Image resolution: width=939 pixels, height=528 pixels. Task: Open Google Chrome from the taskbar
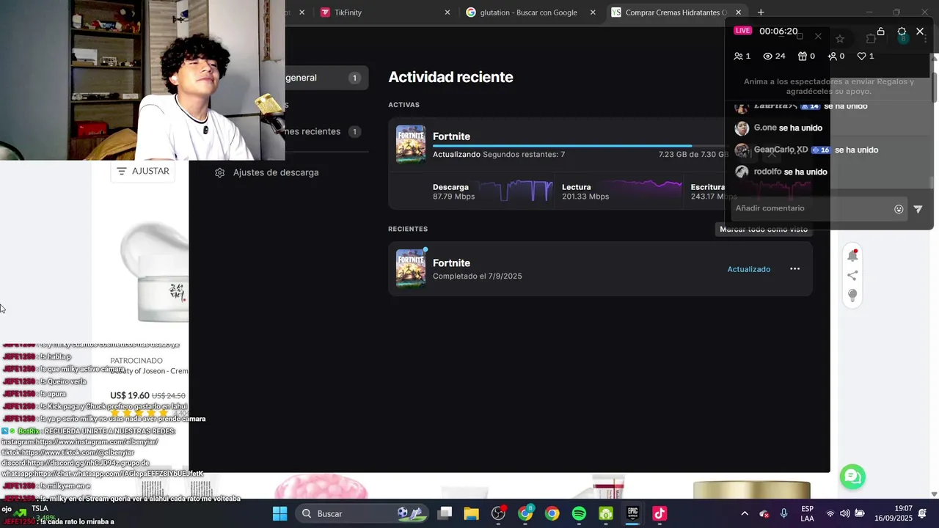552,513
